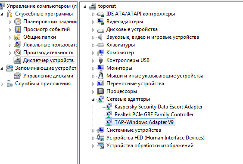Select TAP-Windows Adapter V9
The width and height of the screenshot is (243, 164).
tap(144, 122)
